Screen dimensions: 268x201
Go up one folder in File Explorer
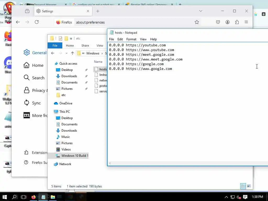tap(72, 53)
